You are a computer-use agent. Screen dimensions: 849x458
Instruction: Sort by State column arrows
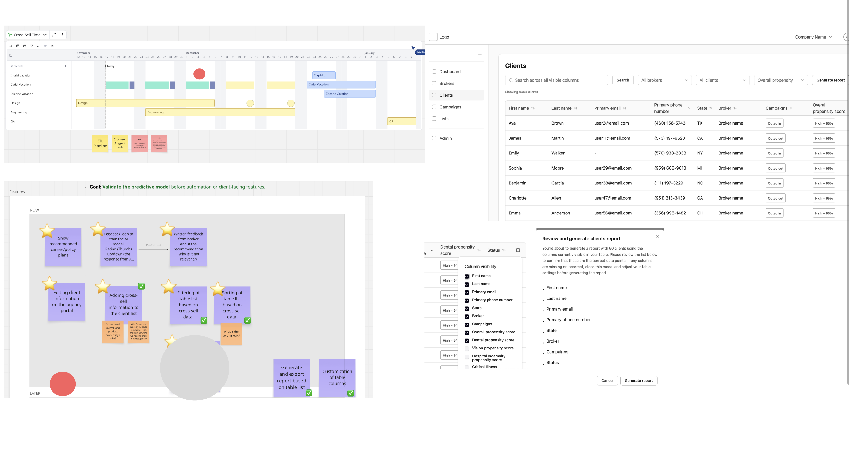coord(711,108)
